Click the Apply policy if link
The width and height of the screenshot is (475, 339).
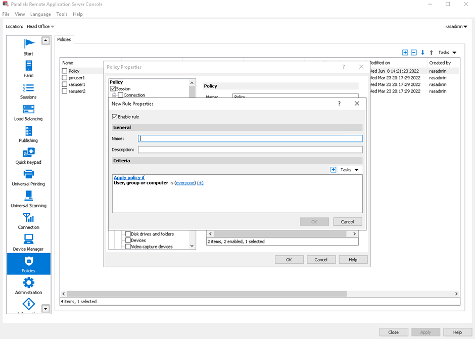tap(129, 177)
